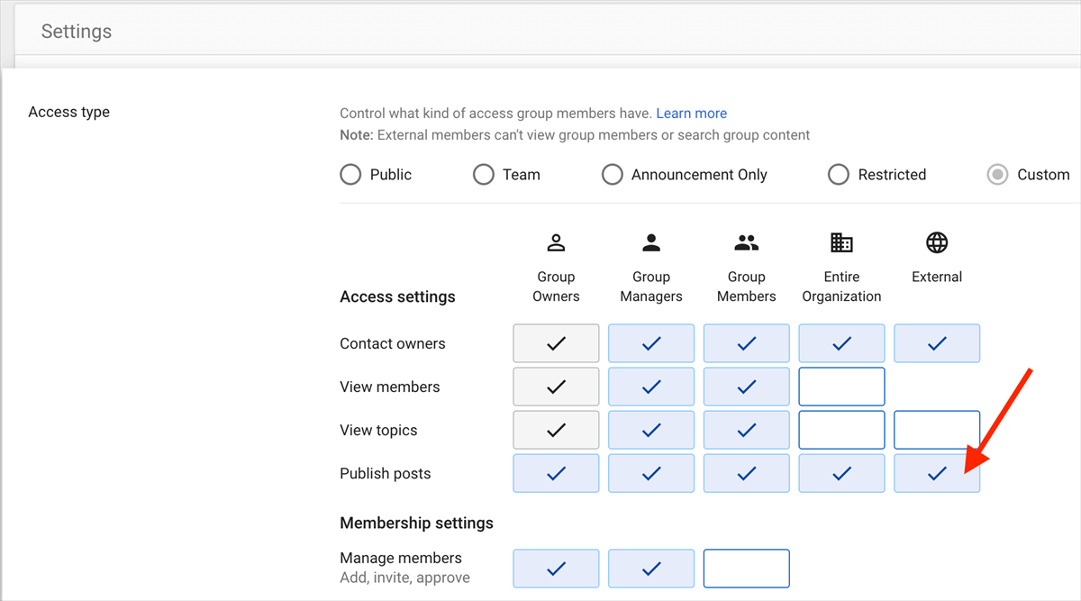
Task: Select the Restricted access type
Action: click(x=839, y=175)
